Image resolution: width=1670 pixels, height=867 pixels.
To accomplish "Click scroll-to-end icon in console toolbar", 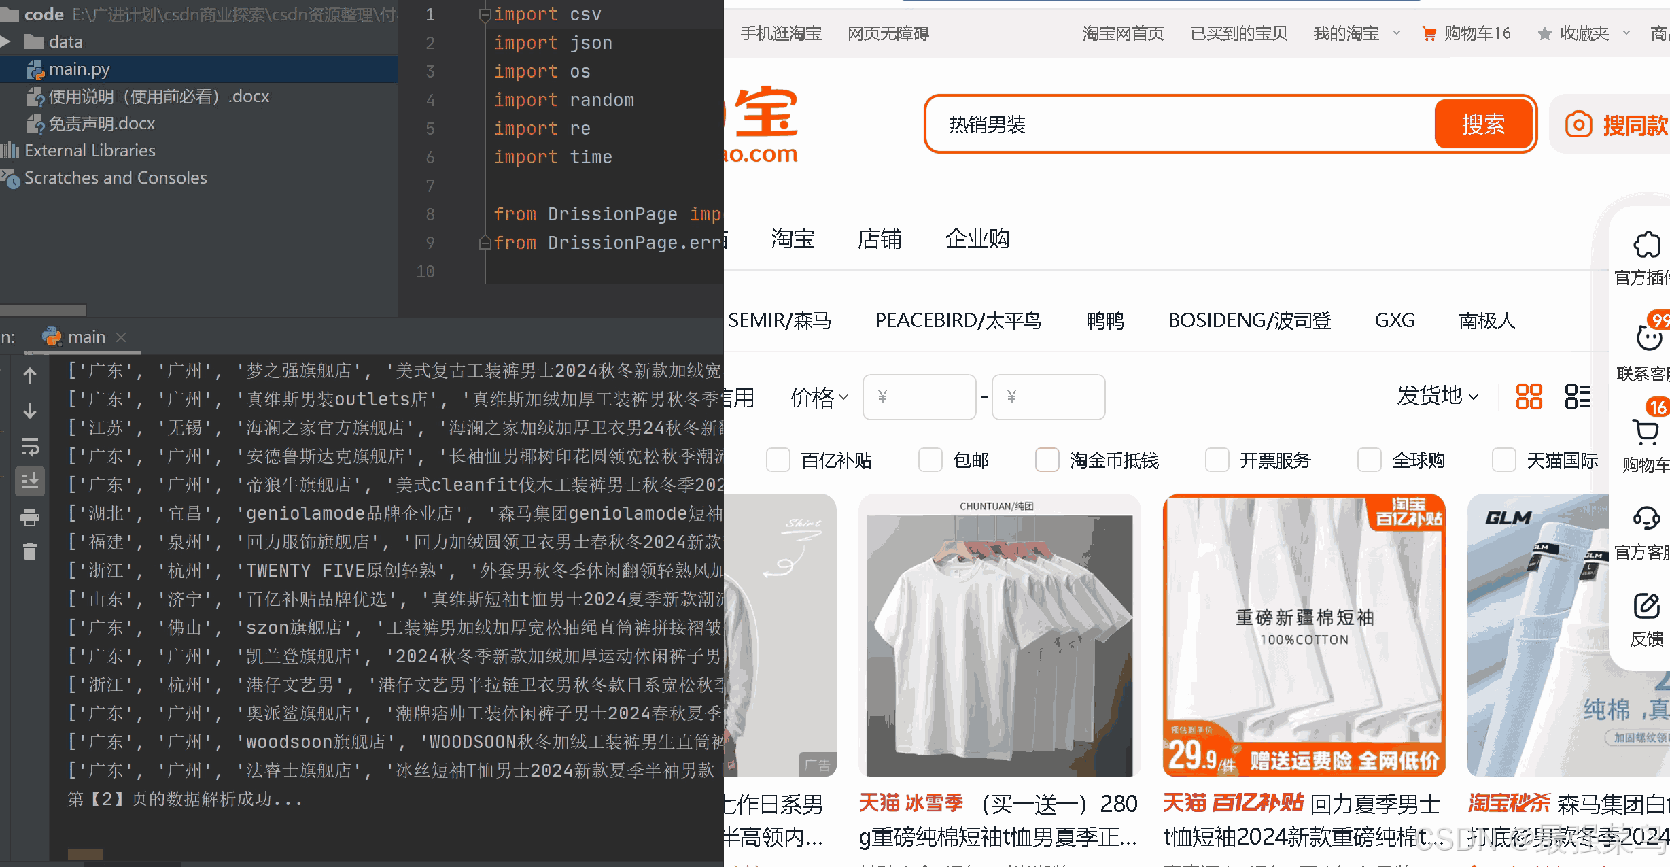I will [x=30, y=481].
